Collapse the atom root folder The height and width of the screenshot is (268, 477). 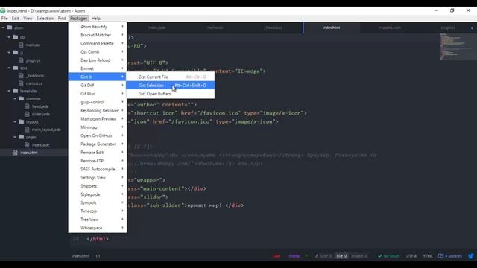click(3, 28)
